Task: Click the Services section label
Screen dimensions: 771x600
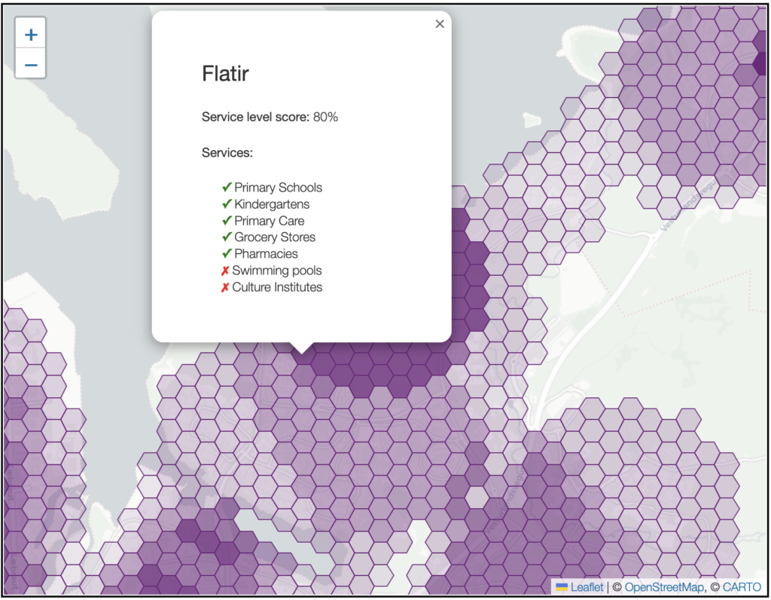Action: (227, 152)
